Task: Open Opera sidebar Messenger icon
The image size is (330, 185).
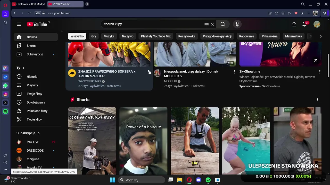Action: point(5,77)
